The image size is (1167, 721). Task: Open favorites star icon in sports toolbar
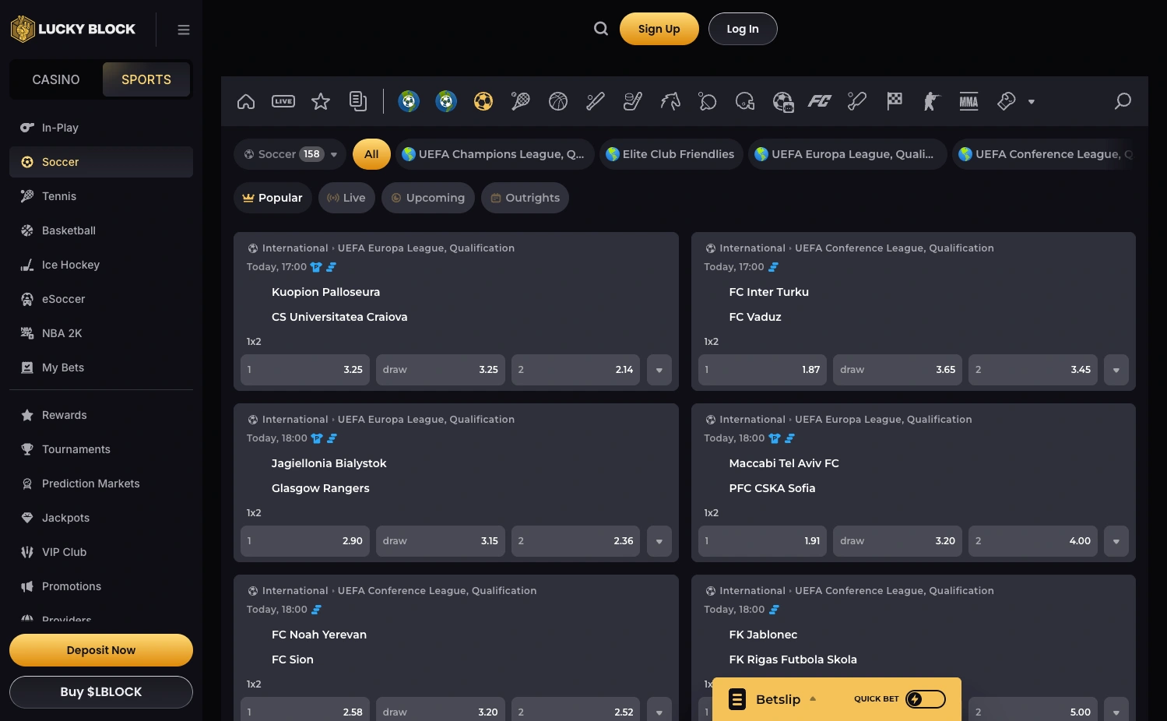[321, 101]
